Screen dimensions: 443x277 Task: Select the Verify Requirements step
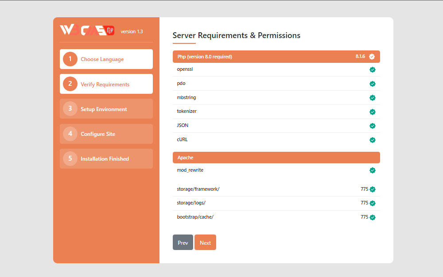(x=106, y=84)
